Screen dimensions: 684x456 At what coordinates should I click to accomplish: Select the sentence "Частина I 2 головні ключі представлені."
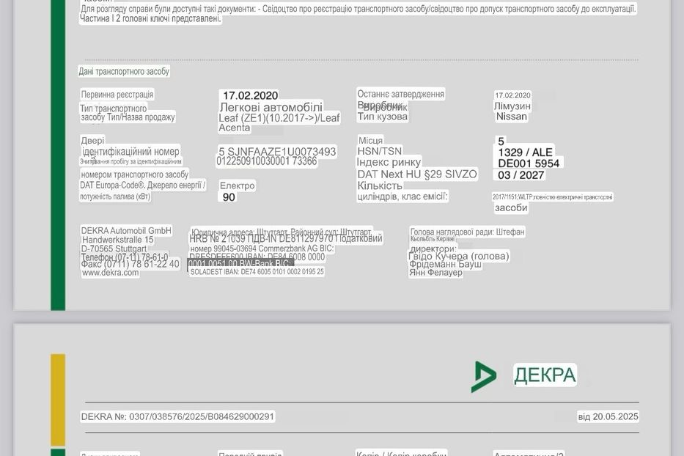pyautogui.click(x=150, y=18)
